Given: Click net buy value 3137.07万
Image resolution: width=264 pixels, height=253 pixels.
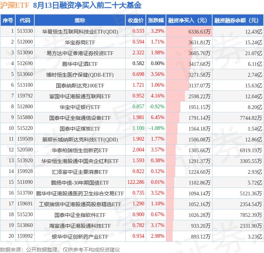Looking at the screenshot, I should click(199, 86).
